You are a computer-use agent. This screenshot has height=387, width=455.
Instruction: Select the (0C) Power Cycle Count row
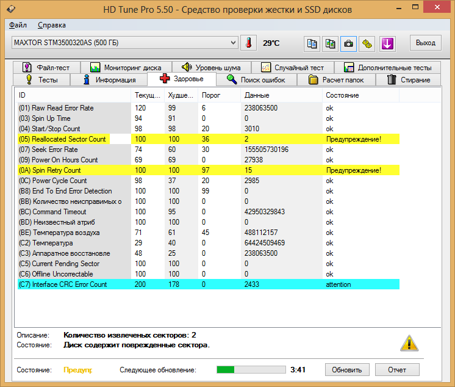(x=209, y=181)
